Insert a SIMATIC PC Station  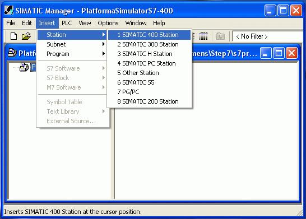pyautogui.click(x=149, y=63)
